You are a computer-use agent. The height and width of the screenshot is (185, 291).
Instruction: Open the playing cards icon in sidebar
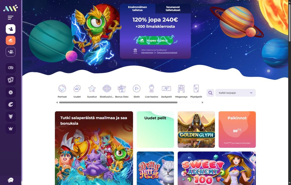[x=11, y=80]
